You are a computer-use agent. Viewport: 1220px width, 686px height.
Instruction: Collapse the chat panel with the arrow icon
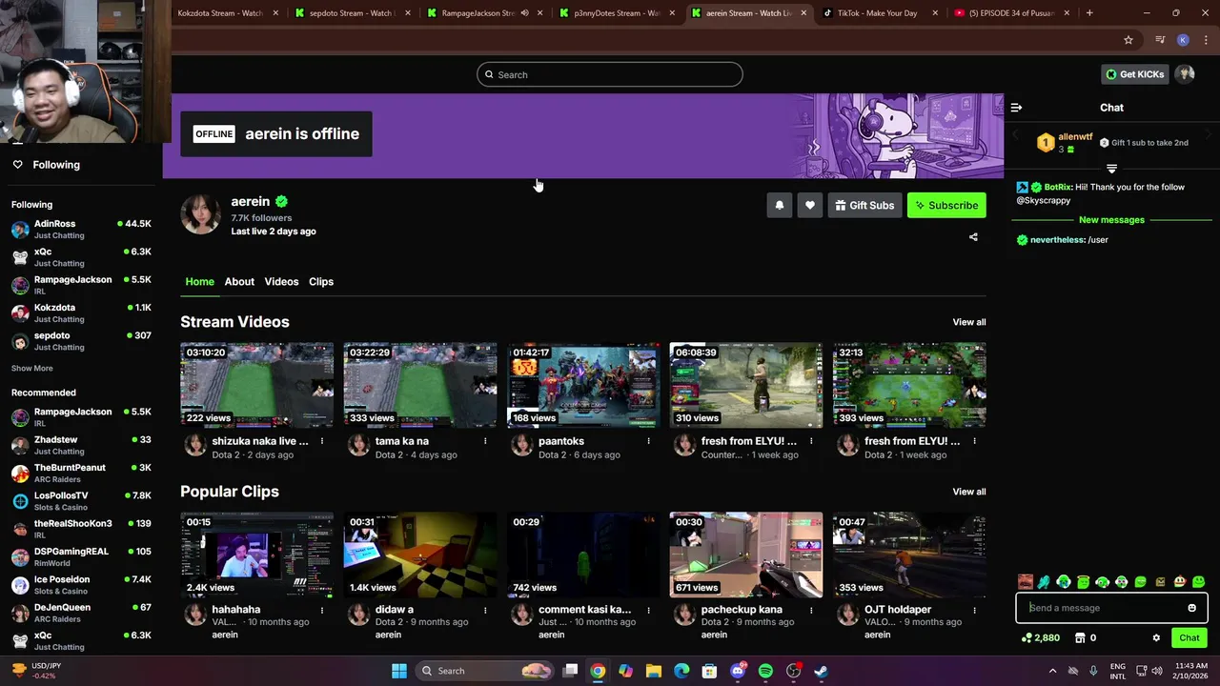[1016, 108]
